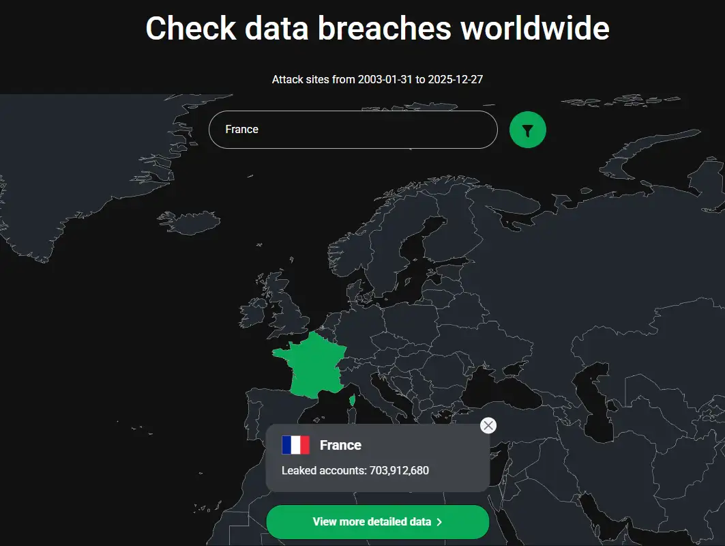The image size is (725, 546).
Task: Focus the country search field containing France
Action: click(x=353, y=130)
